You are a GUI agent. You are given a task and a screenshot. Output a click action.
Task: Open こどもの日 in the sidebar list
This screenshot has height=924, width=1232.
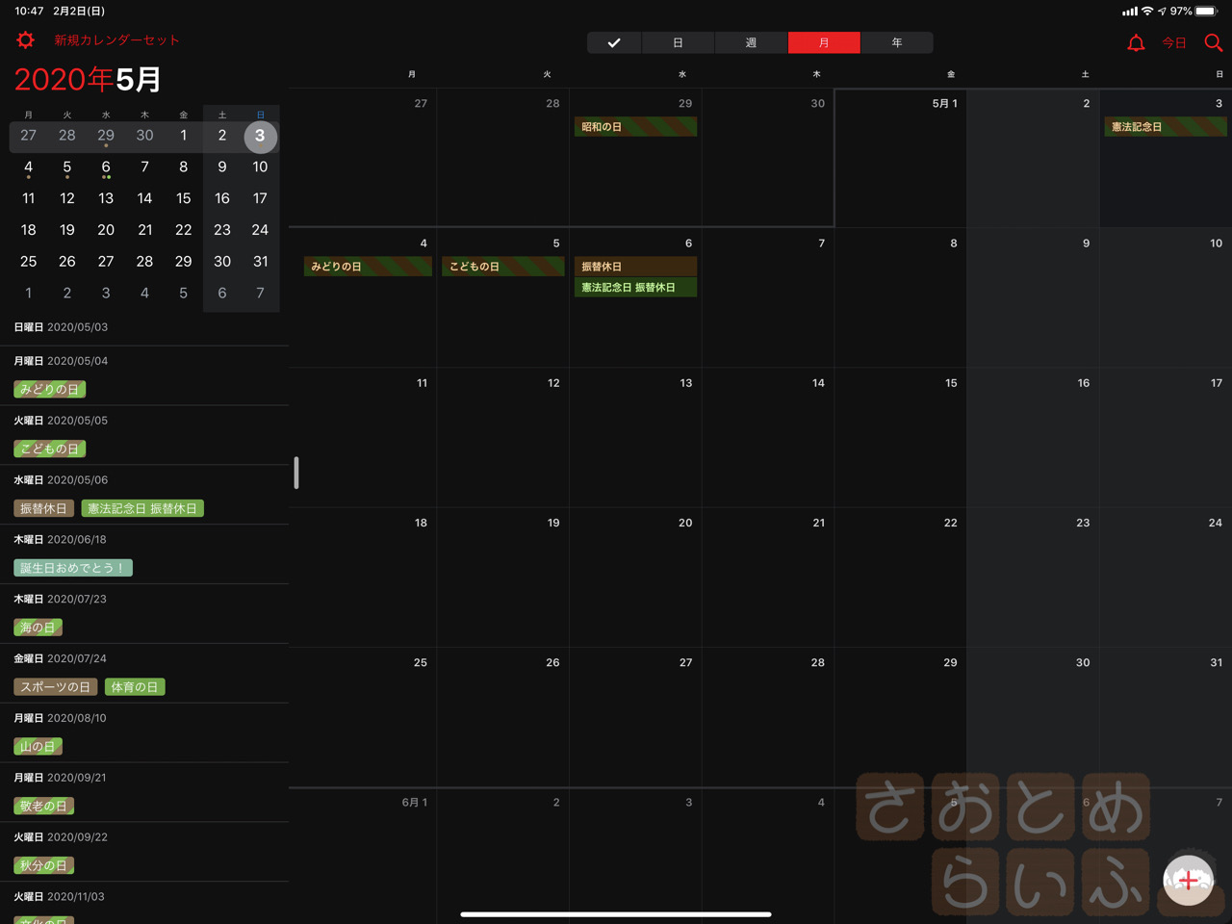click(x=50, y=449)
